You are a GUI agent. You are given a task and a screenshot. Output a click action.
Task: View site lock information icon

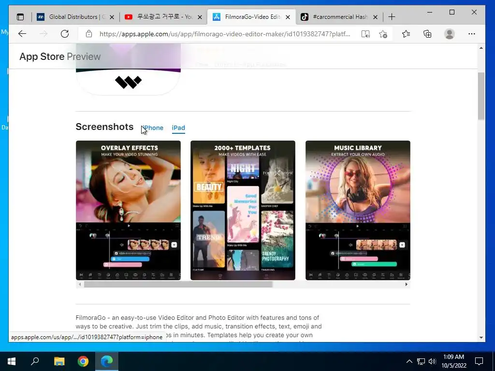[x=89, y=34]
